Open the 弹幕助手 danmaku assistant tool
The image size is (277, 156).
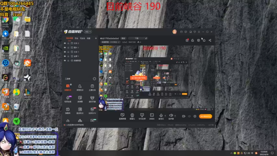click(68, 87)
